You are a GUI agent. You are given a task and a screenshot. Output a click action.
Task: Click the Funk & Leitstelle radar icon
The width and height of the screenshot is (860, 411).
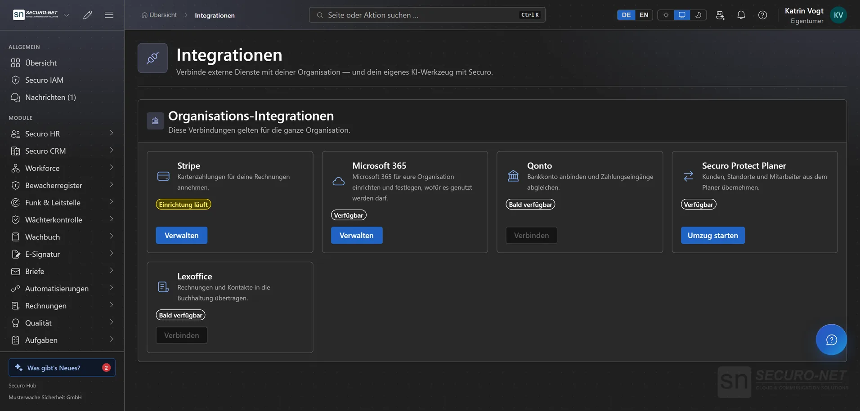16,202
